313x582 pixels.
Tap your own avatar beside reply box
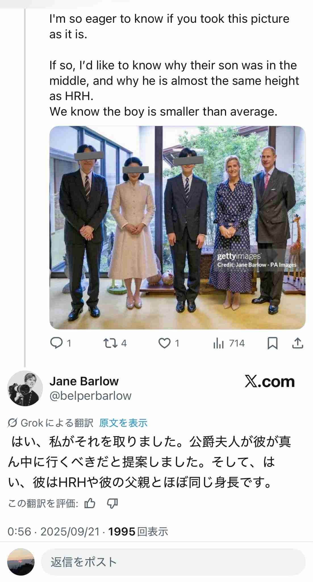21,562
